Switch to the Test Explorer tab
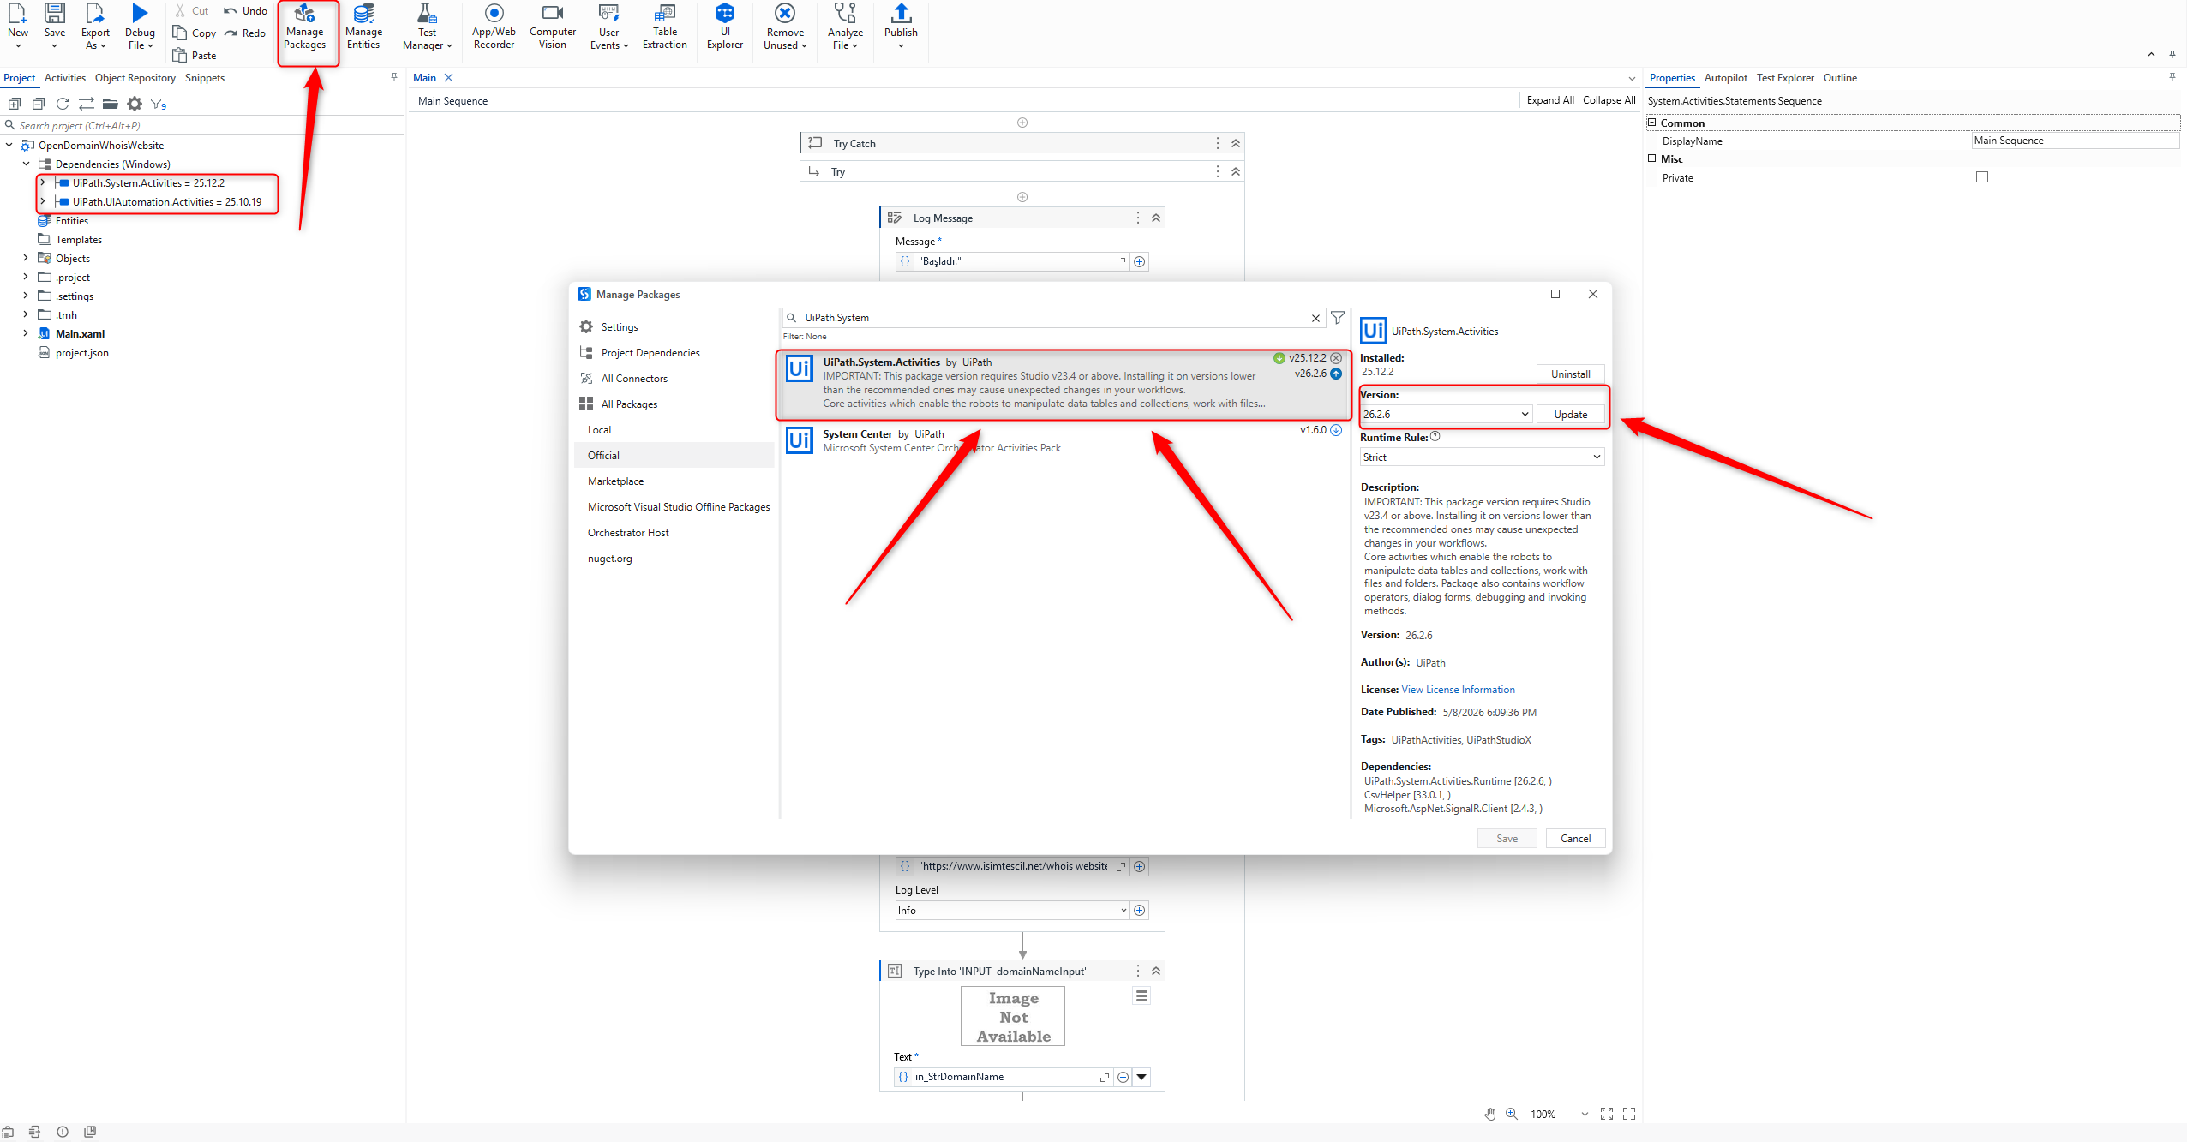2187x1142 pixels. tap(1785, 78)
